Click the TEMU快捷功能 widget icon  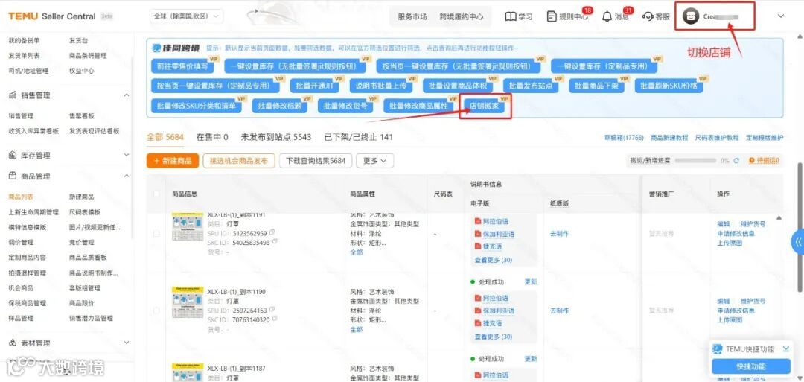pyautogui.click(x=718, y=349)
